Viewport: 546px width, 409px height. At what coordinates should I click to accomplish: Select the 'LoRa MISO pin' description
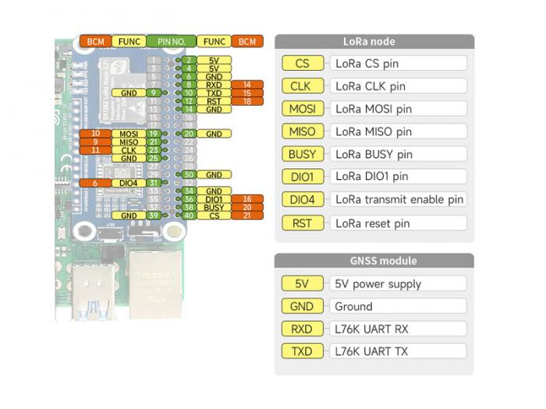pos(399,131)
